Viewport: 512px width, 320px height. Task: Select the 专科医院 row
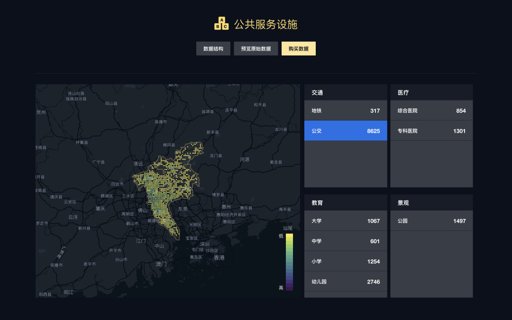click(432, 131)
